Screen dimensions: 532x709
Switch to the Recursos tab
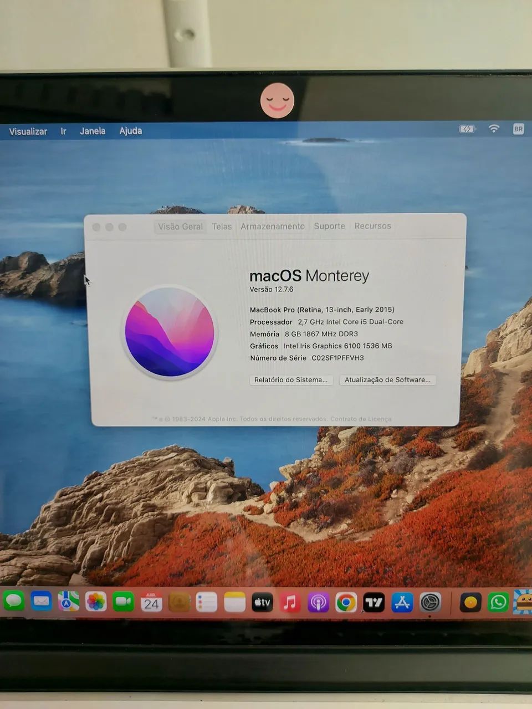(x=372, y=226)
